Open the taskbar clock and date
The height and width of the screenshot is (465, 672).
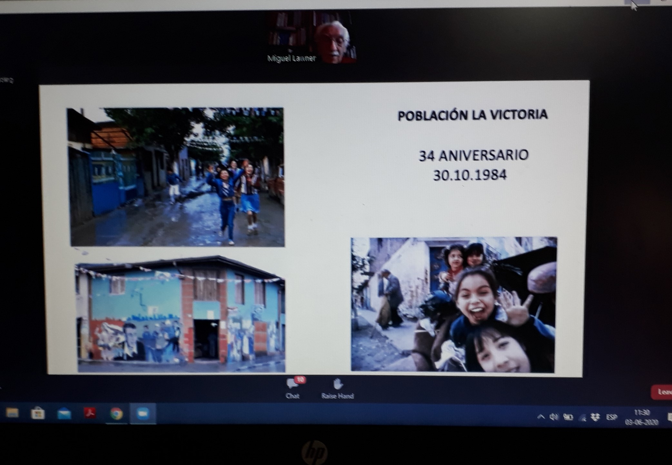pos(641,417)
